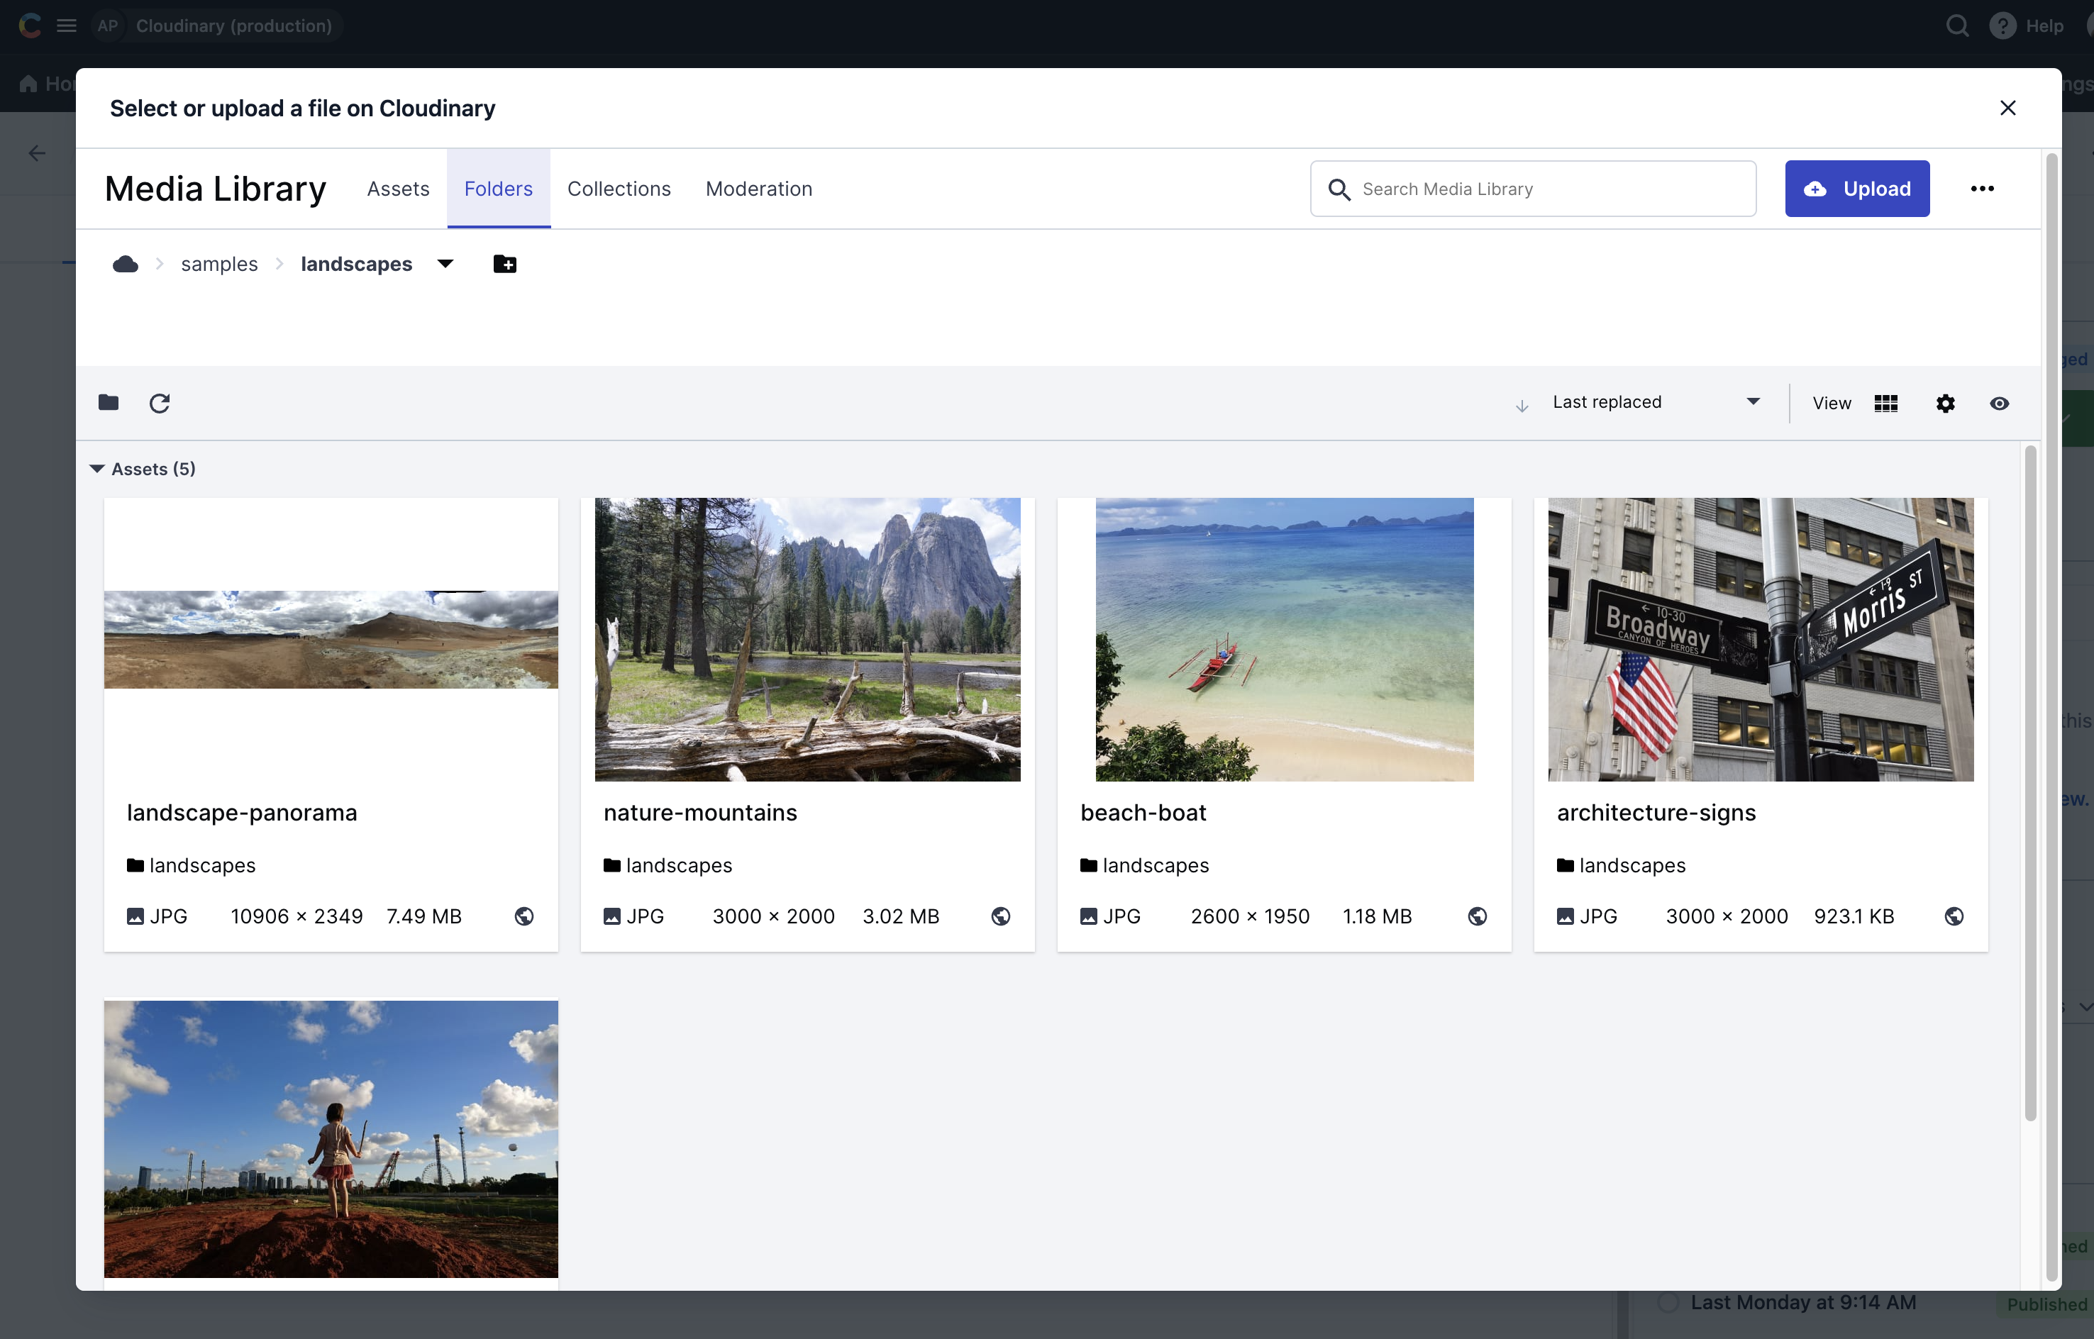Click the settings gear icon
The image size is (2094, 1339).
point(1946,403)
